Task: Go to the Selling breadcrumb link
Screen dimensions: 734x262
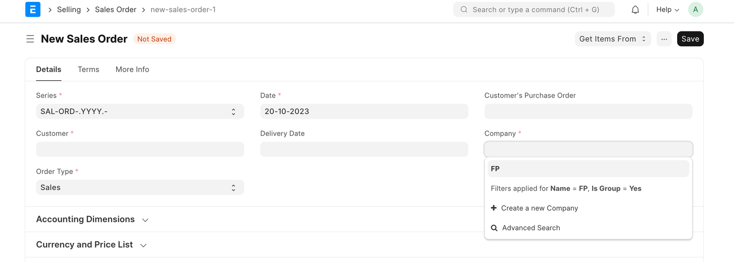Action: 69,10
